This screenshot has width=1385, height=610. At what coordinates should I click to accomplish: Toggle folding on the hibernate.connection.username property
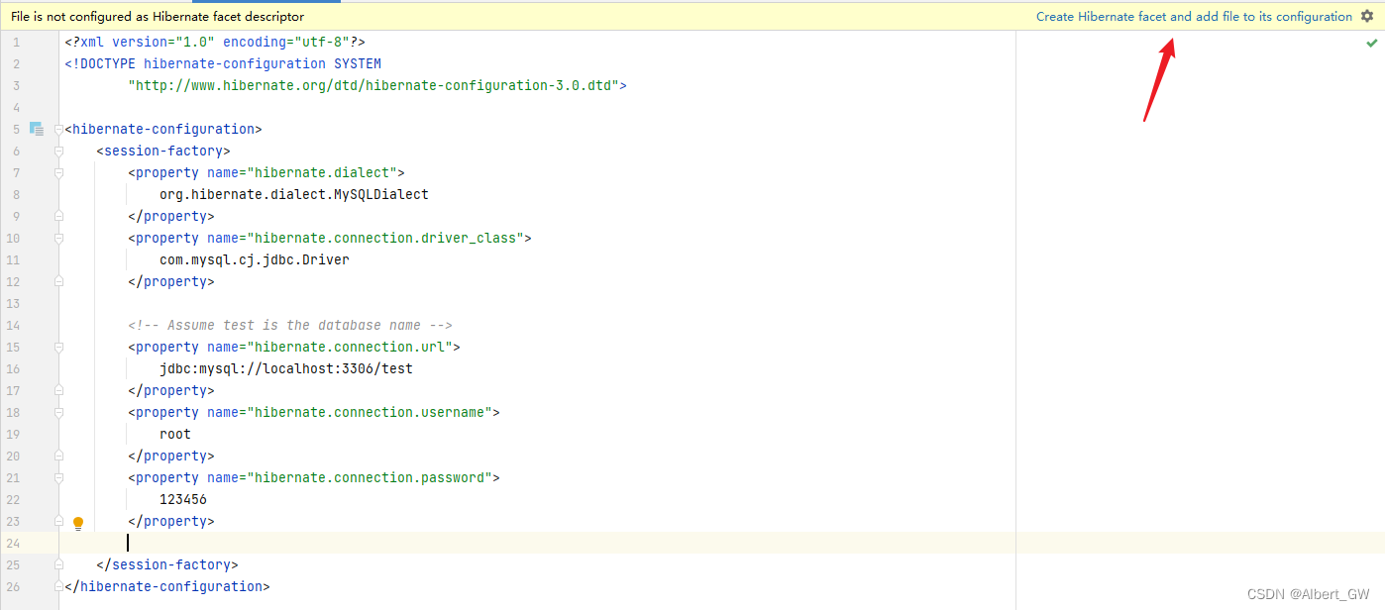[x=58, y=411]
